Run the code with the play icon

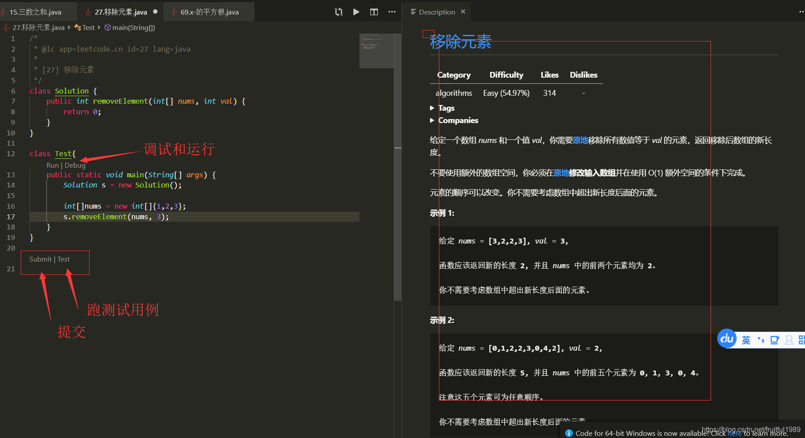(x=356, y=12)
